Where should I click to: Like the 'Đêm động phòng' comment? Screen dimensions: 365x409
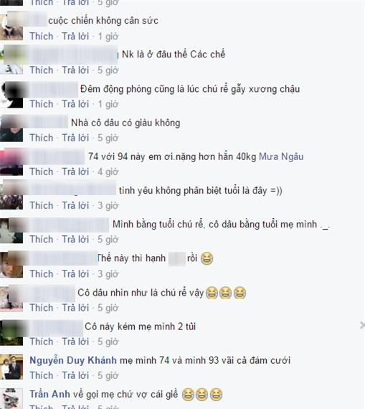pos(42,104)
